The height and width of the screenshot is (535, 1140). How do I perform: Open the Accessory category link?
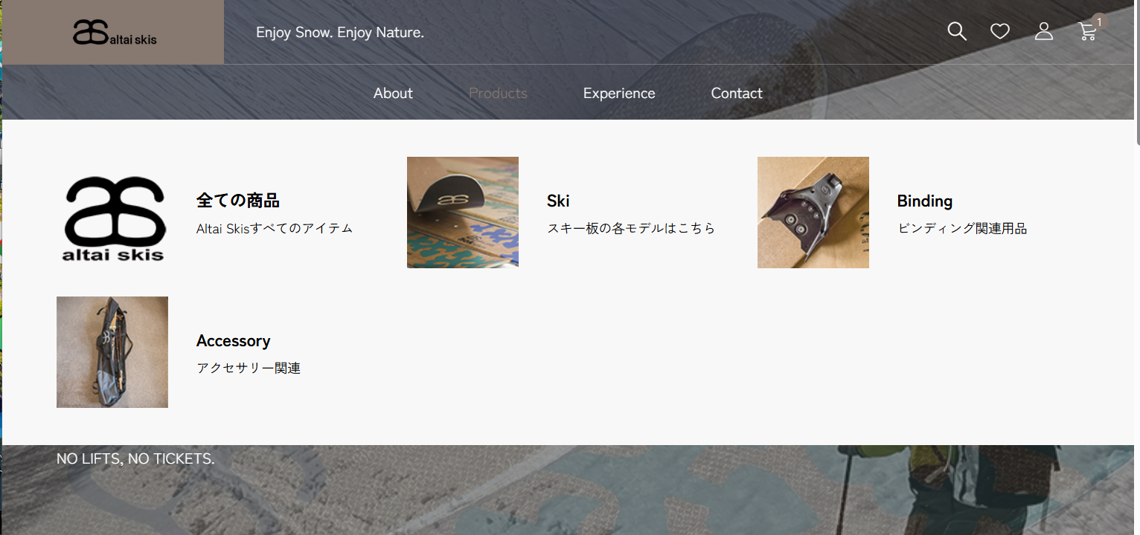coord(233,340)
